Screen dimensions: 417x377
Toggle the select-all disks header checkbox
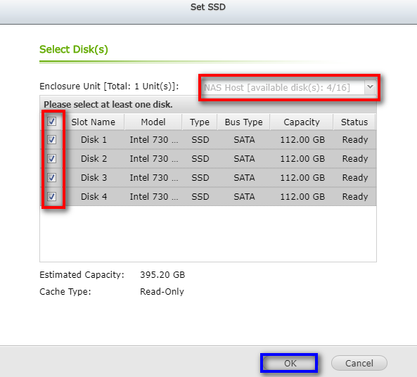point(51,122)
